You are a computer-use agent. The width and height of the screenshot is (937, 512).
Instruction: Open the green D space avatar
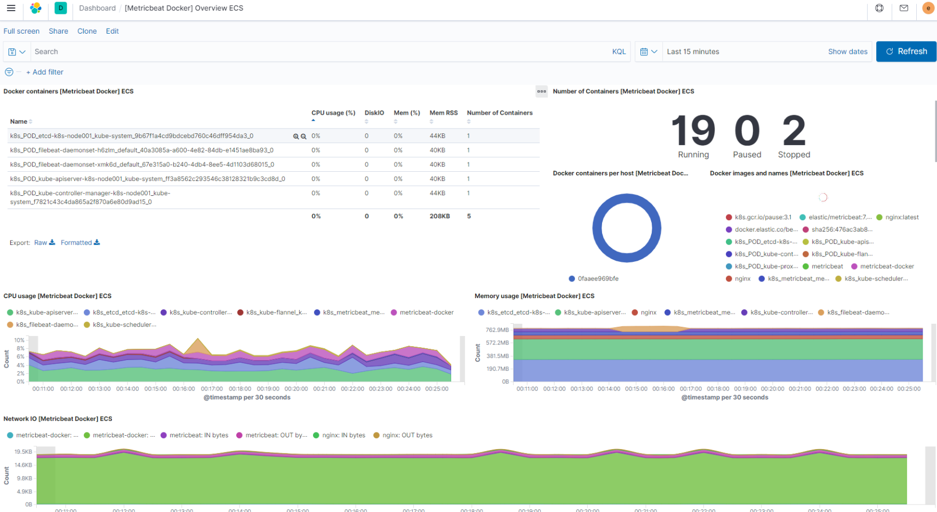pos(61,8)
